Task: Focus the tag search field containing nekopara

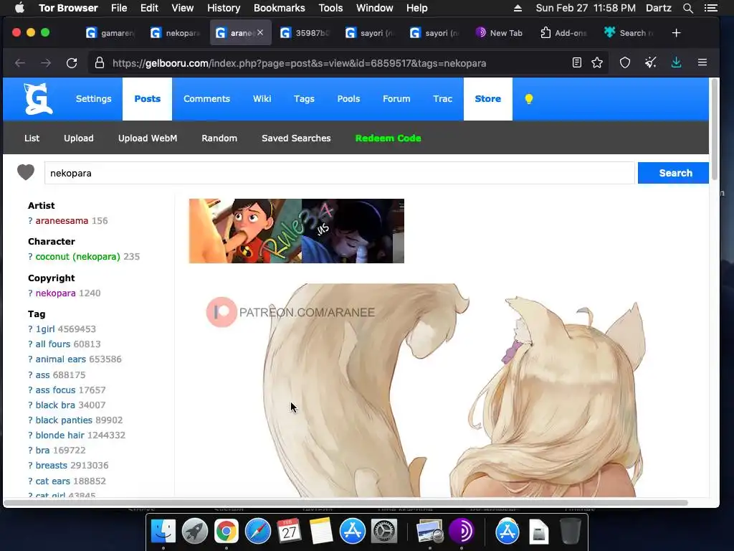Action: click(x=339, y=173)
